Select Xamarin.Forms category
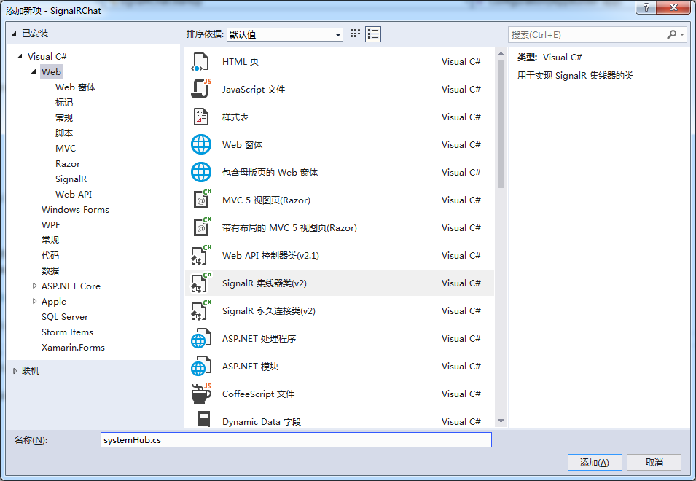This screenshot has height=481, width=696. [73, 348]
